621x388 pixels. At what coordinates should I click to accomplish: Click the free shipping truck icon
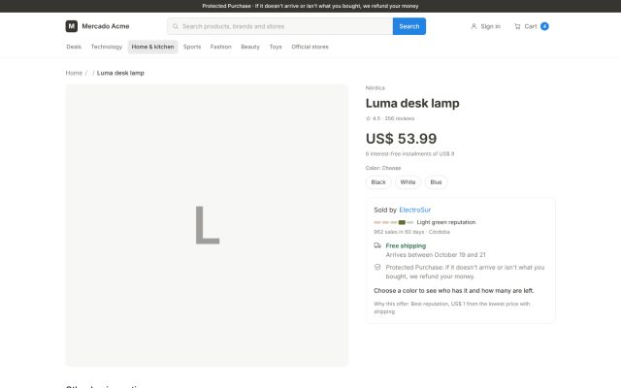pos(377,245)
